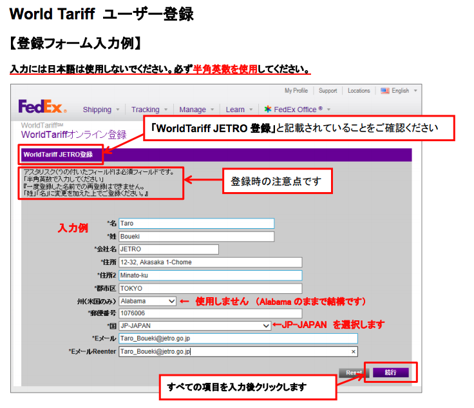Open the Shipping menu
474x408 pixels.
(x=97, y=110)
